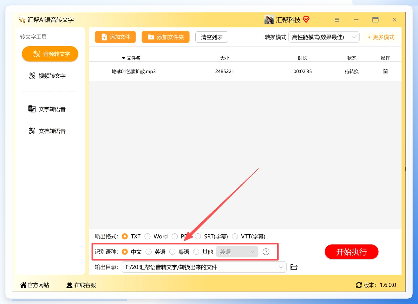Contact 在线客服 support
The width and height of the screenshot is (418, 304).
81,285
